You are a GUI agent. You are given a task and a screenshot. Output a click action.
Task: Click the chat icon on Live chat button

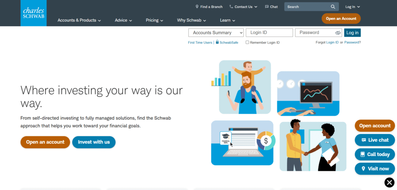click(364, 140)
